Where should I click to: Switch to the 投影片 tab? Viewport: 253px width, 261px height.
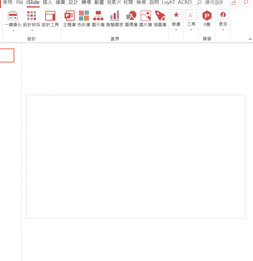[114, 3]
